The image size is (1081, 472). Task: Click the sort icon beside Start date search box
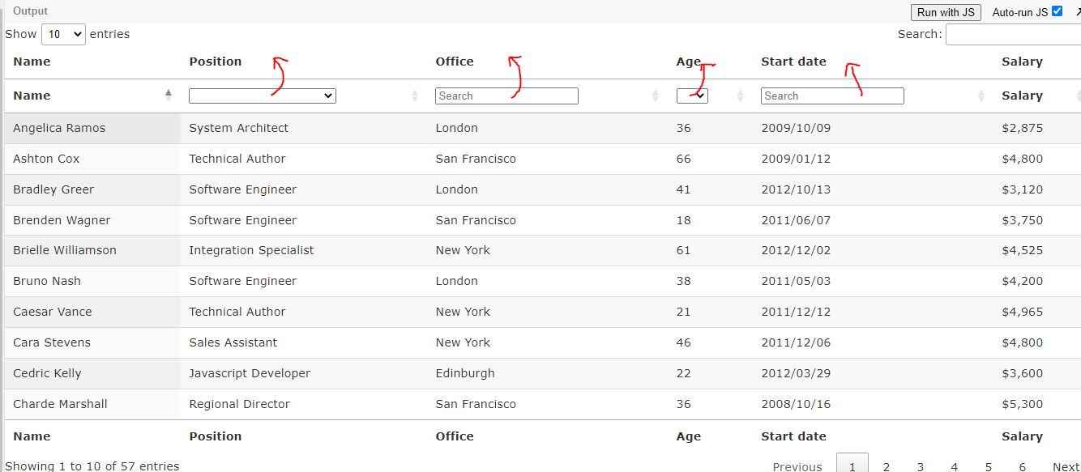coord(980,95)
